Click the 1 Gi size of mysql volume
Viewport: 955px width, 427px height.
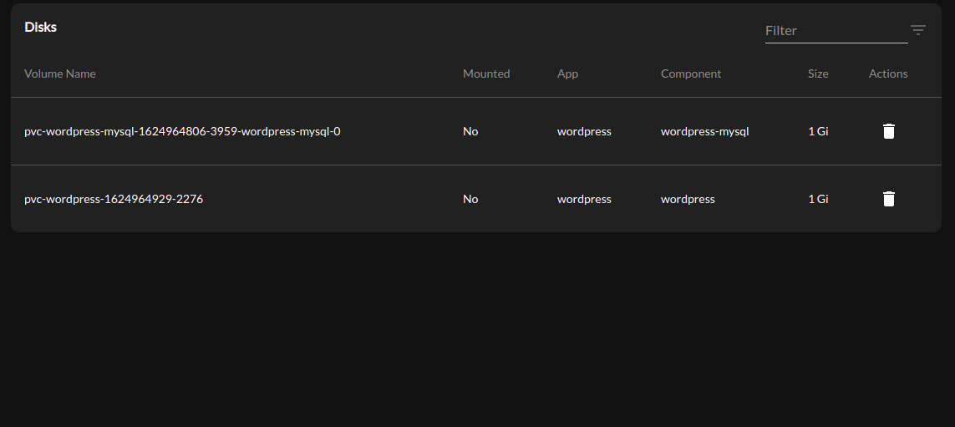[818, 131]
